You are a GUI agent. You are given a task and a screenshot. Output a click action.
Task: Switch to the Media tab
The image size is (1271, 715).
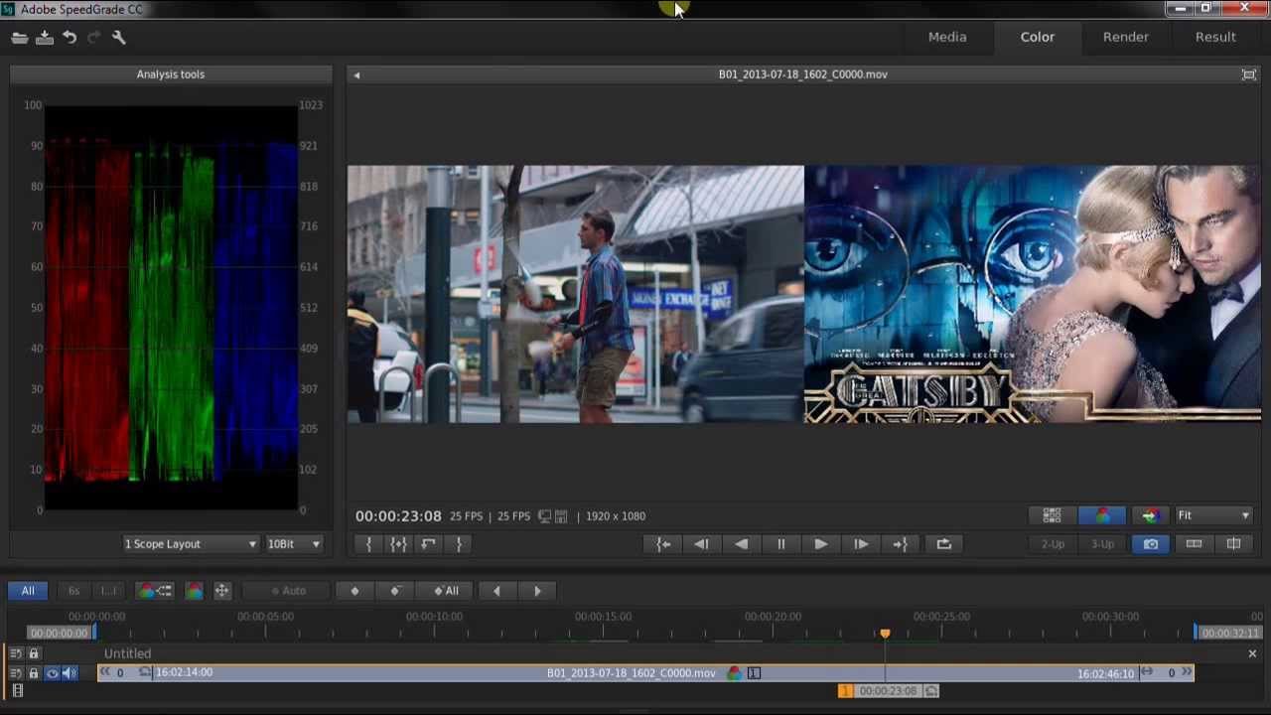(947, 37)
